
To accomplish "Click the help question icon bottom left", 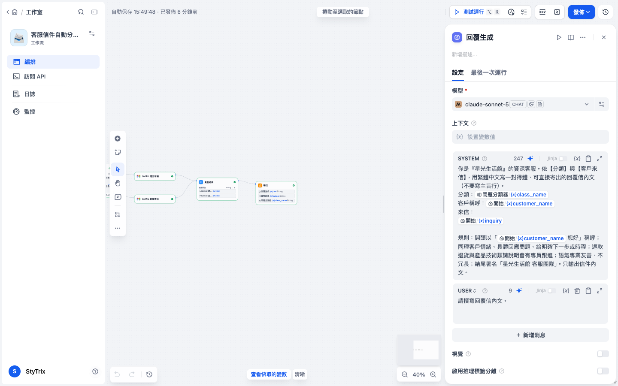I will click(x=95, y=371).
